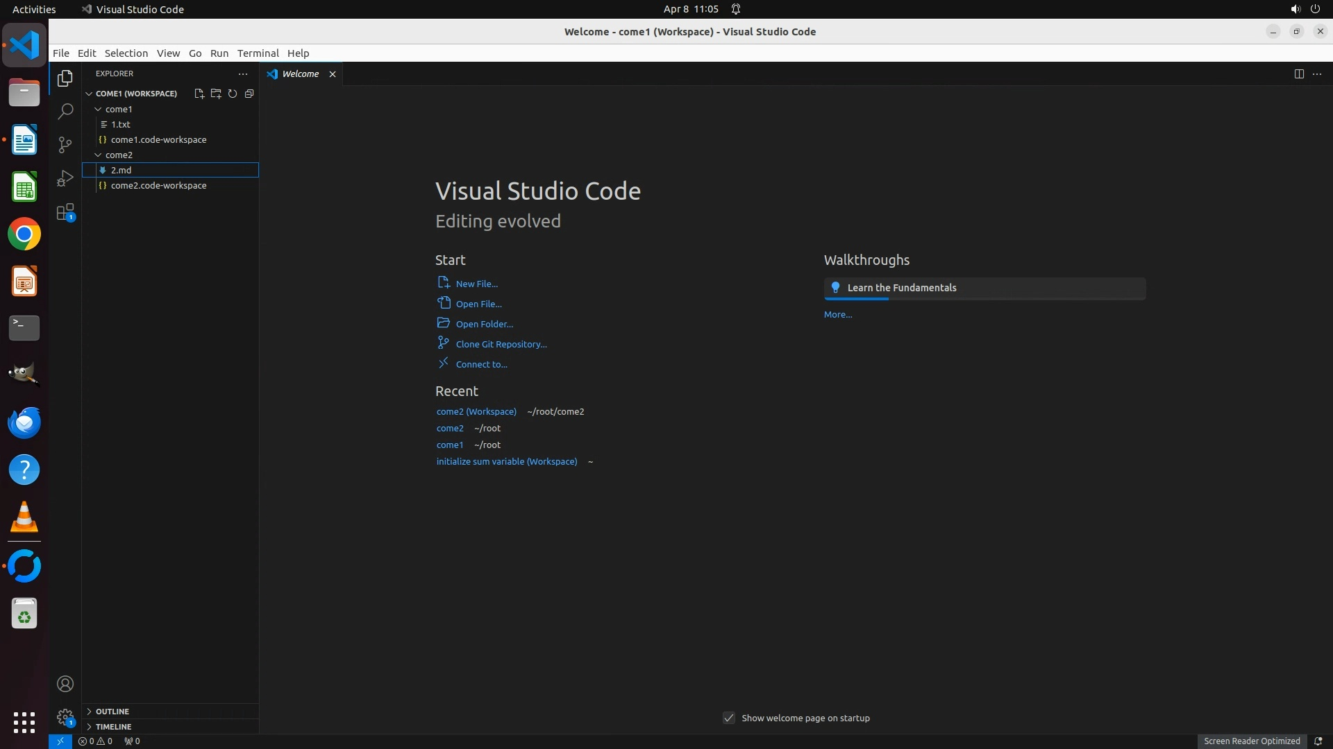The height and width of the screenshot is (749, 1333).
Task: Open the Selection menu
Action: pyautogui.click(x=126, y=53)
